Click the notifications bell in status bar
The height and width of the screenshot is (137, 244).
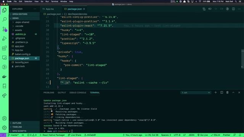click(240, 135)
